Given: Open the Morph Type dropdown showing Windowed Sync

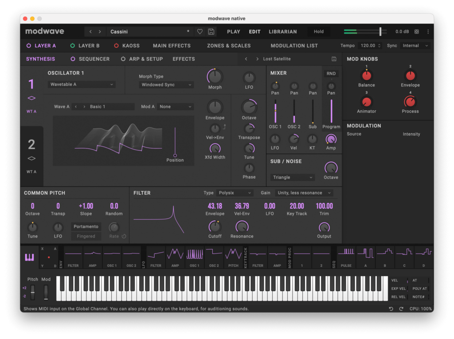Looking at the screenshot, I should (166, 85).
